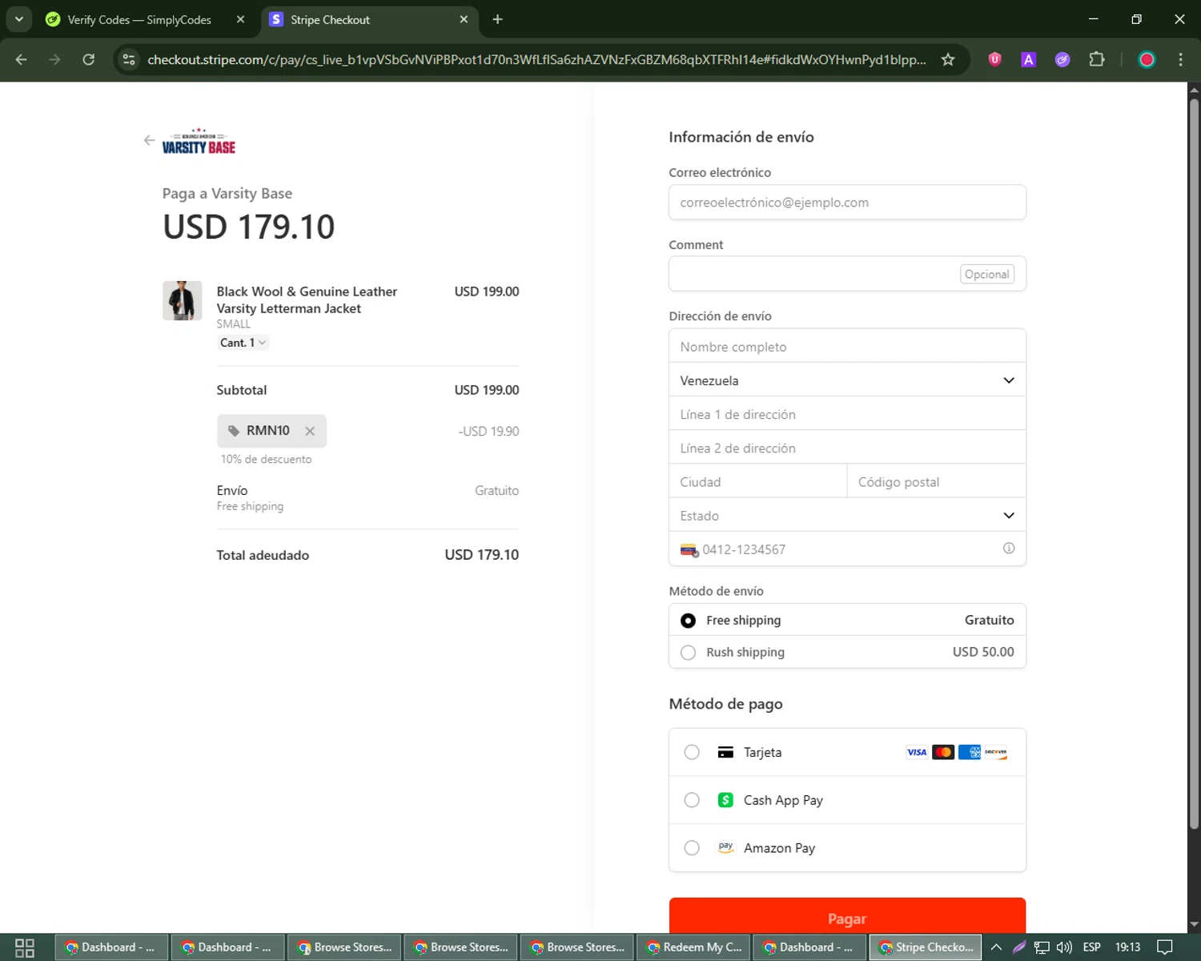The image size is (1201, 961).
Task: Open the Cant. 1 quantity selector
Action: pyautogui.click(x=243, y=343)
